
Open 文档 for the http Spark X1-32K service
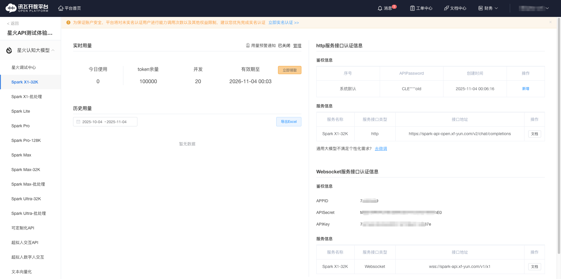click(x=534, y=134)
